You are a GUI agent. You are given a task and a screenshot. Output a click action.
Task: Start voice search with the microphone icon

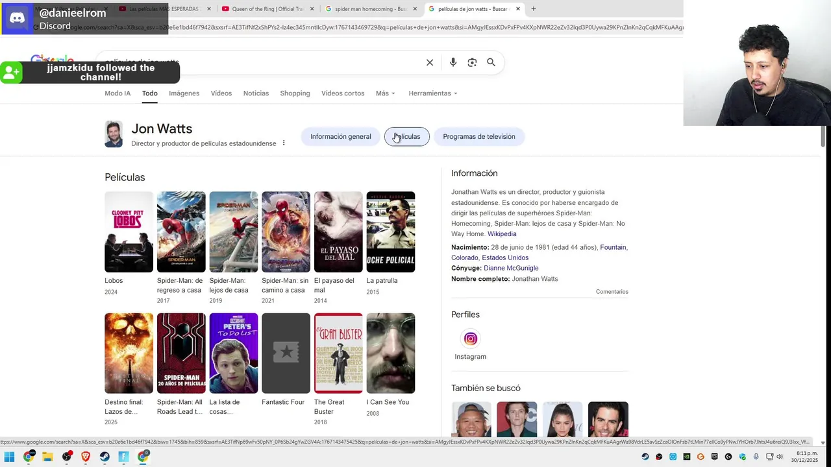pos(453,62)
